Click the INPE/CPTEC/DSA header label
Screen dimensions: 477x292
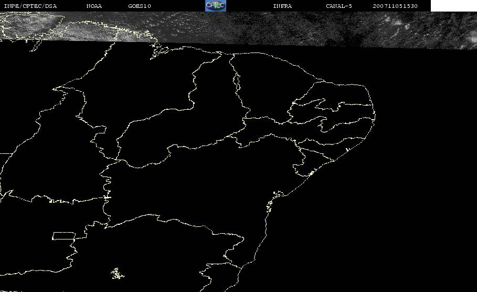point(30,6)
